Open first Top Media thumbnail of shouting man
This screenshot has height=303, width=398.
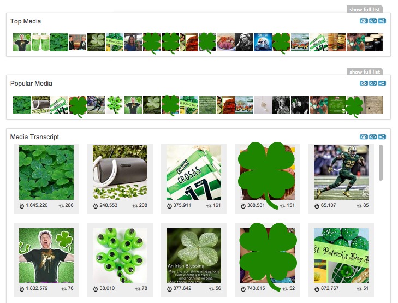(22, 43)
